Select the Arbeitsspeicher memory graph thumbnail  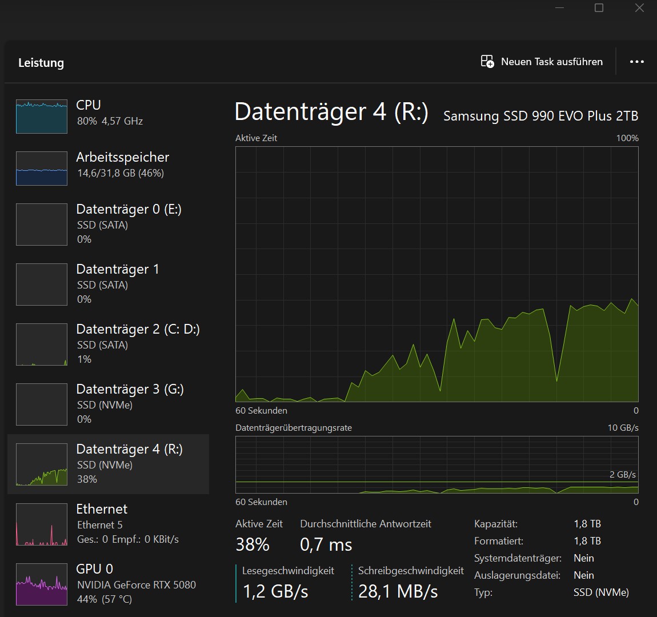coord(42,169)
